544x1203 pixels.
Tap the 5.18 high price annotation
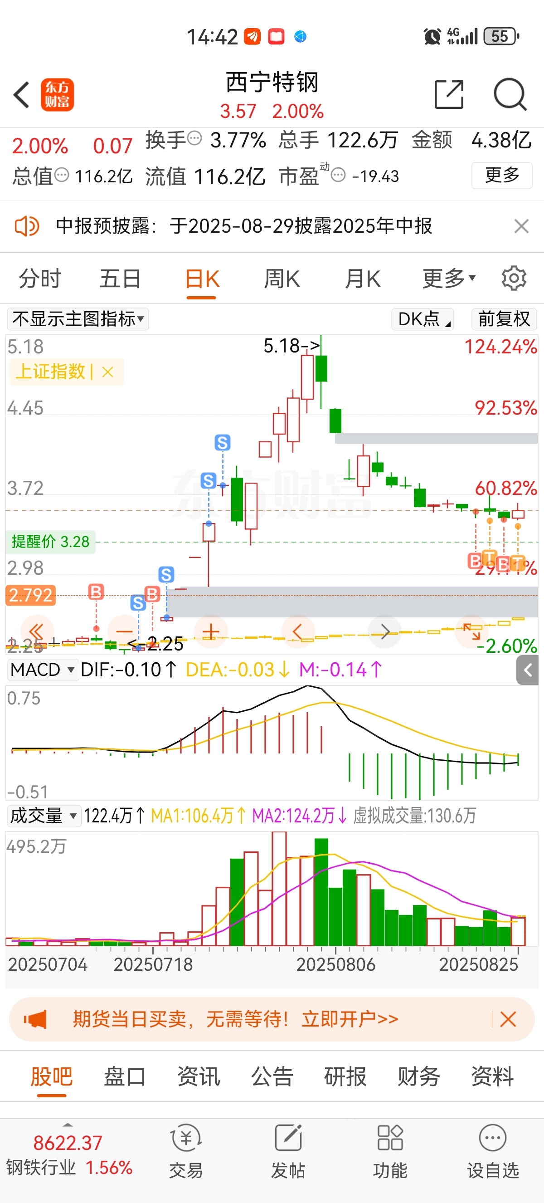pos(291,346)
